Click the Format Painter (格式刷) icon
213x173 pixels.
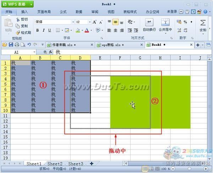pyautogui.click(x=18, y=32)
